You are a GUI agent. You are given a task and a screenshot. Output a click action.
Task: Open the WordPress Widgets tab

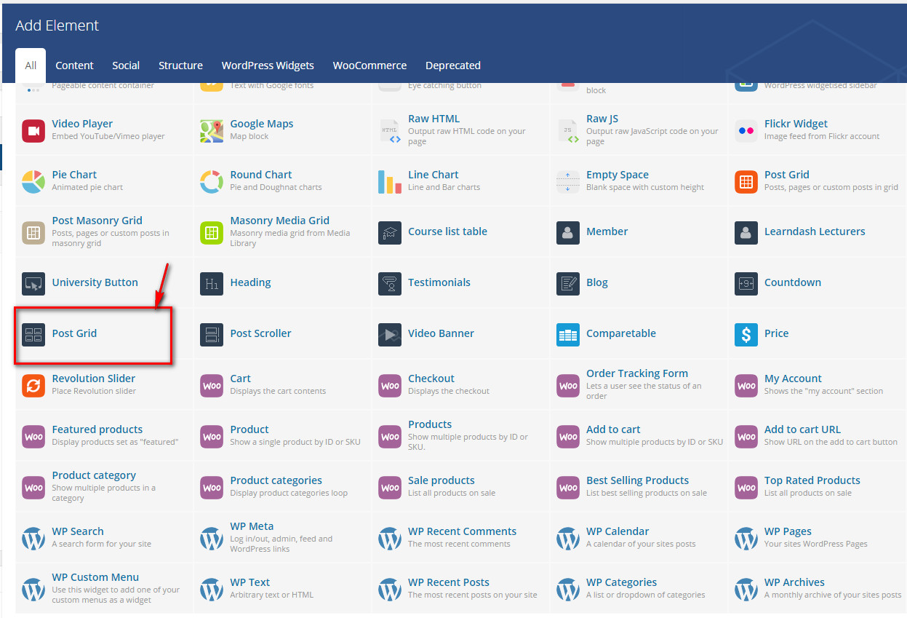click(x=268, y=66)
